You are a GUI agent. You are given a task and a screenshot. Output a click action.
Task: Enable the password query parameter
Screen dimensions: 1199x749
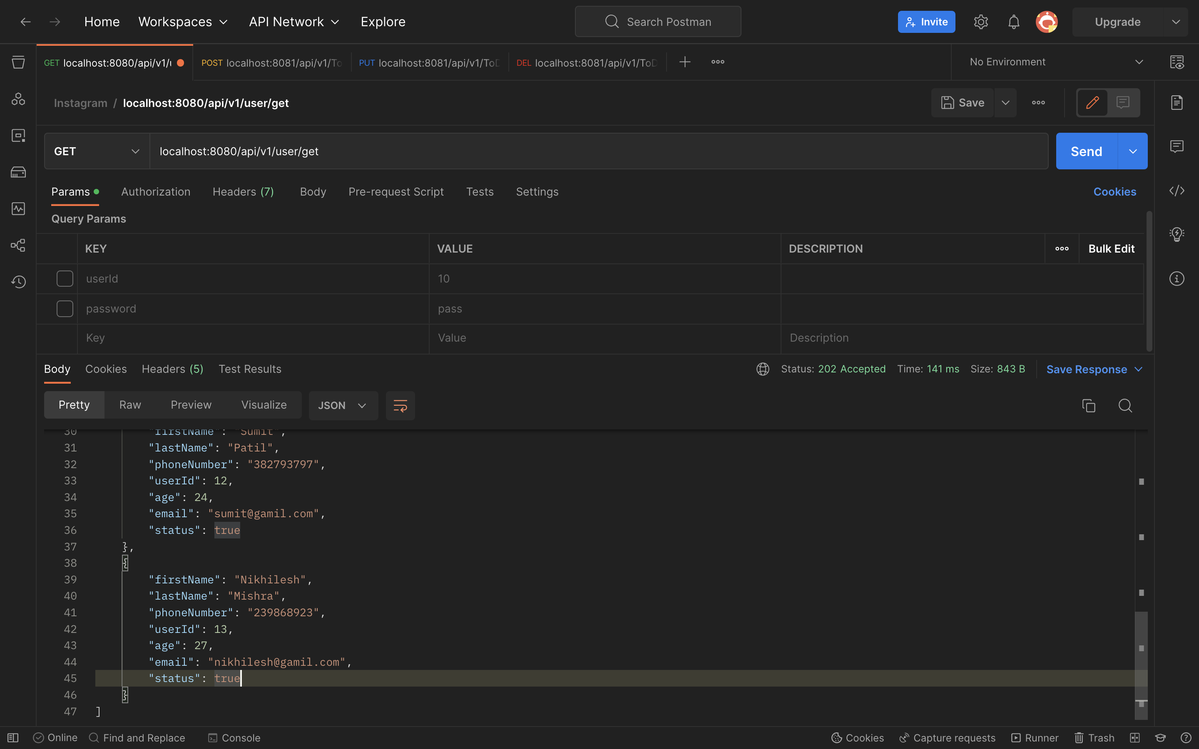coord(65,308)
